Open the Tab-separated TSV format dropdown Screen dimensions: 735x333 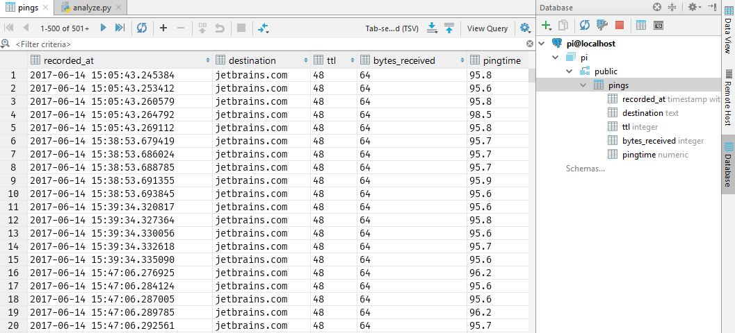(x=392, y=28)
